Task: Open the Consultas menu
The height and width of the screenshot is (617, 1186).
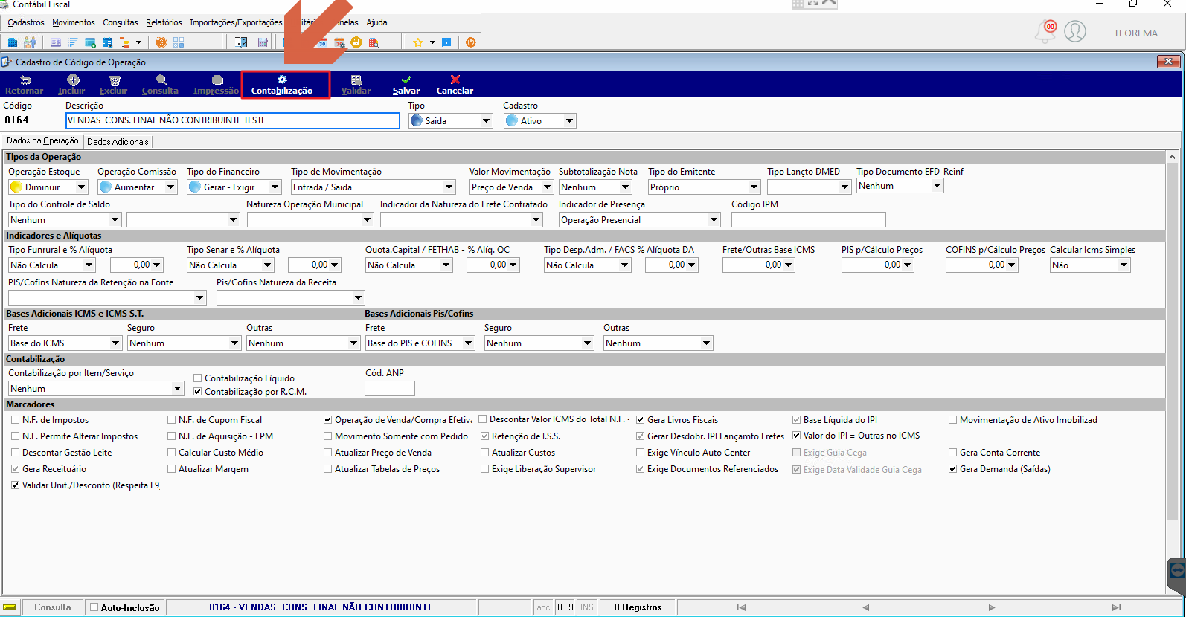Action: 121,22
